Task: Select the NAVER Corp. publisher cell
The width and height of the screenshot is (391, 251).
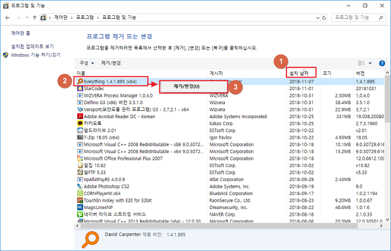Action: [x=222, y=214]
